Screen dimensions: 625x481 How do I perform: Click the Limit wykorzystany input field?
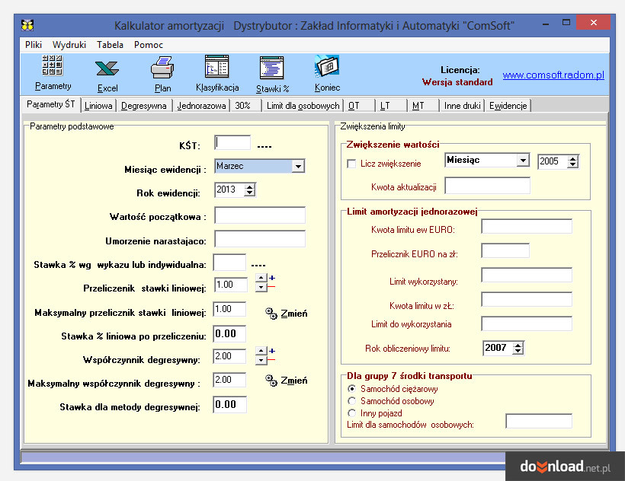click(x=527, y=276)
